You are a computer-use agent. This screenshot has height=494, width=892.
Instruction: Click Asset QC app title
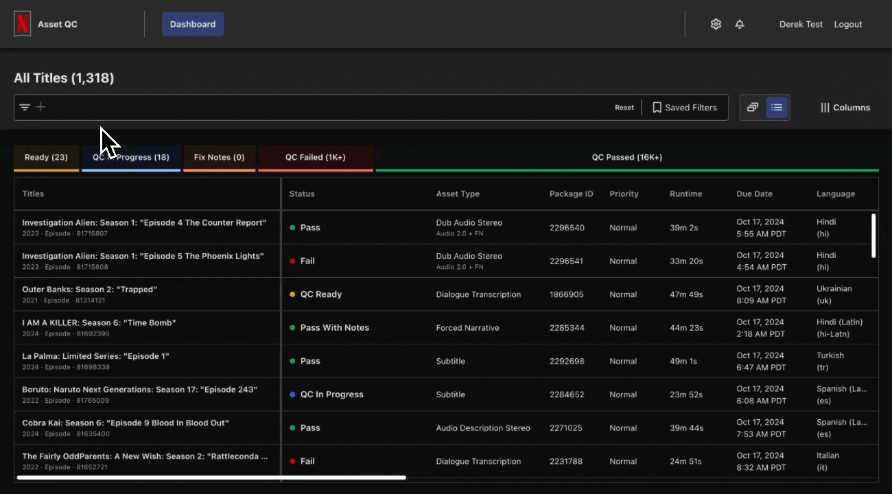pos(58,24)
